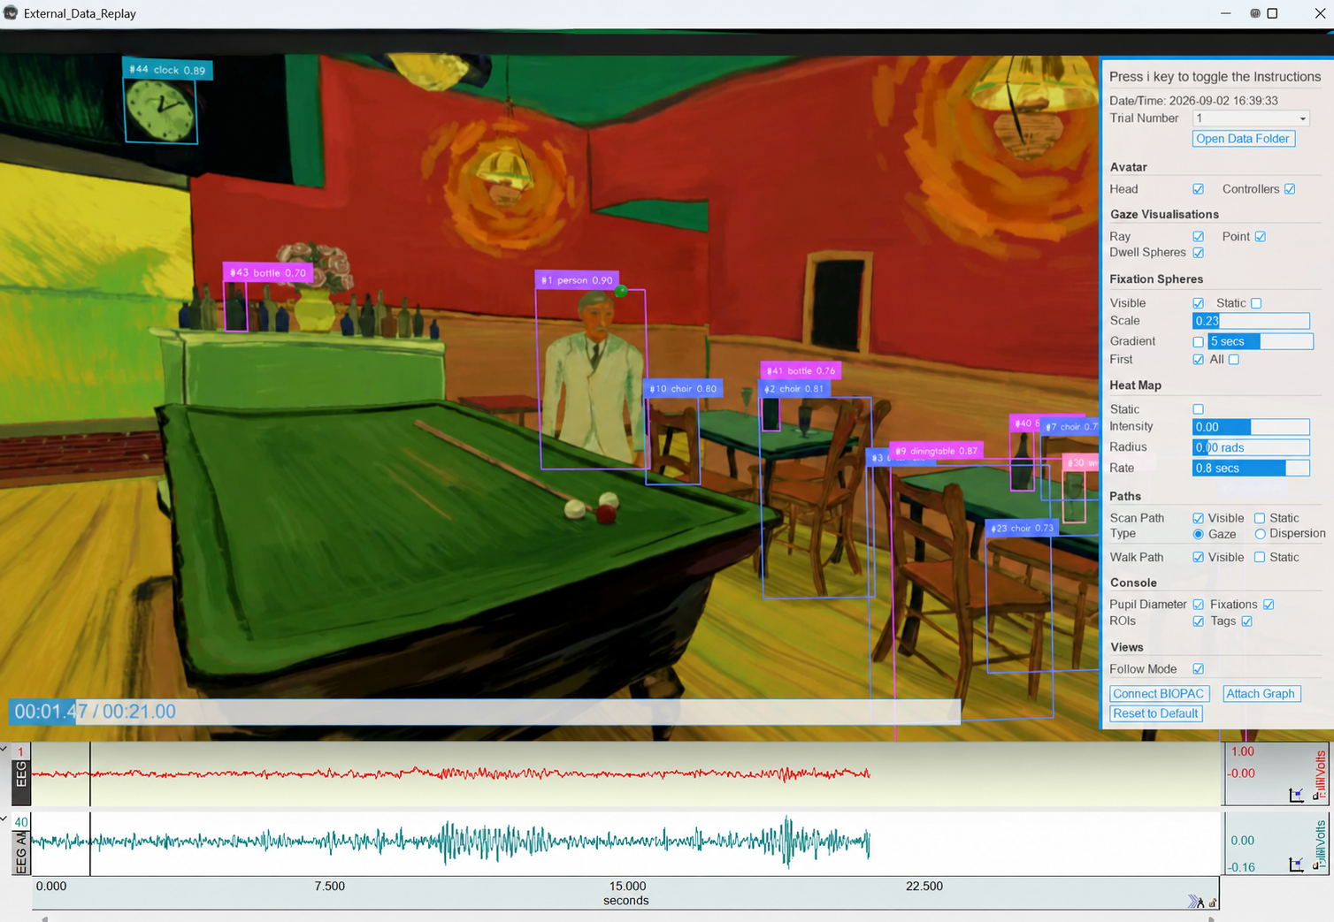Click the Open Data Folder button
The width and height of the screenshot is (1334, 922).
click(1244, 139)
